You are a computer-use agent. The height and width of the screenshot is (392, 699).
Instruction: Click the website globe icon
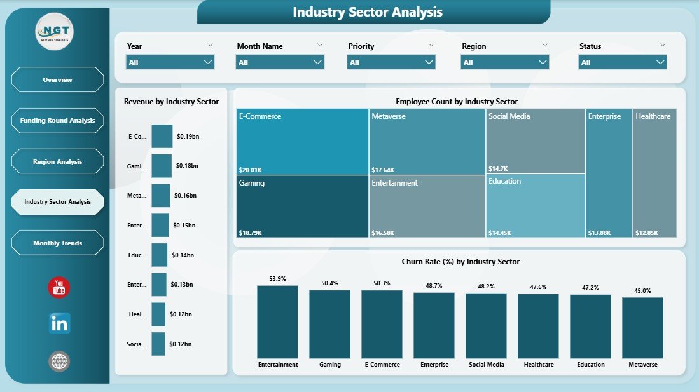tap(58, 360)
